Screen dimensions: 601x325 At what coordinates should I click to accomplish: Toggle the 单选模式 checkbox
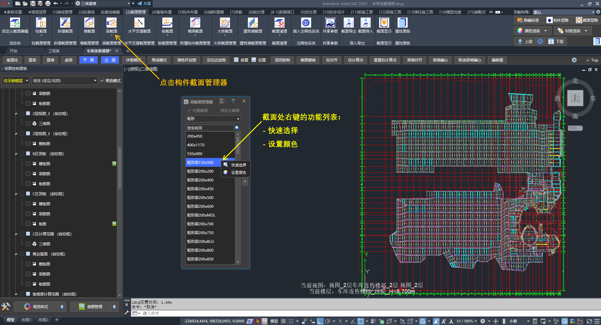[x=102, y=81]
